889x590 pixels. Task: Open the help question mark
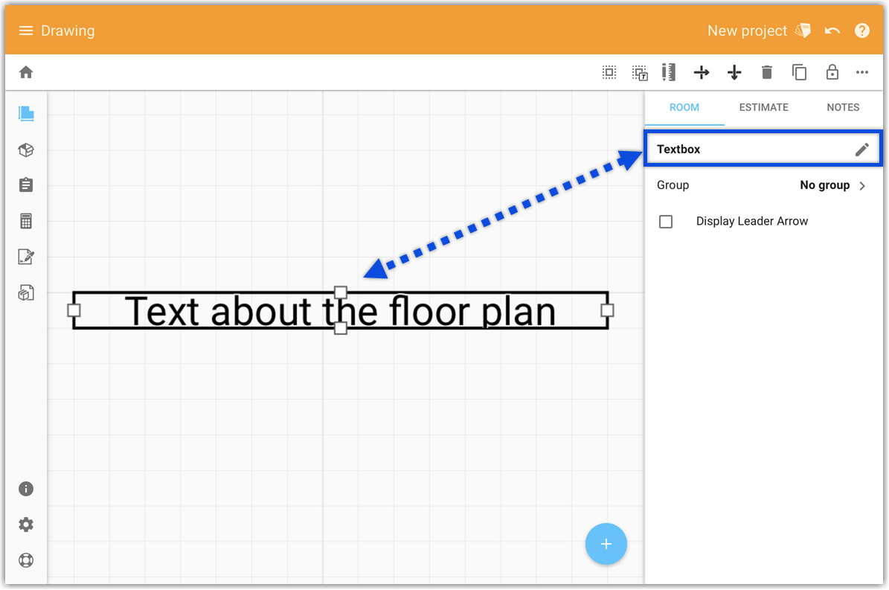(x=861, y=31)
